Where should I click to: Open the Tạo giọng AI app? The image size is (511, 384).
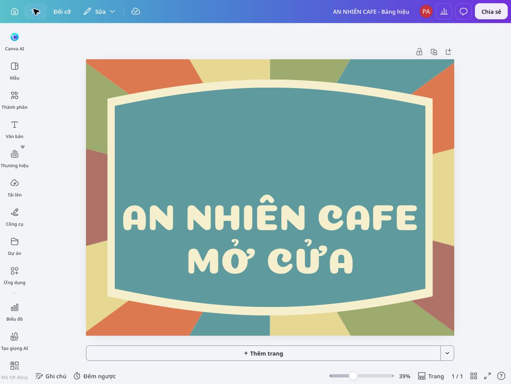coord(15,341)
